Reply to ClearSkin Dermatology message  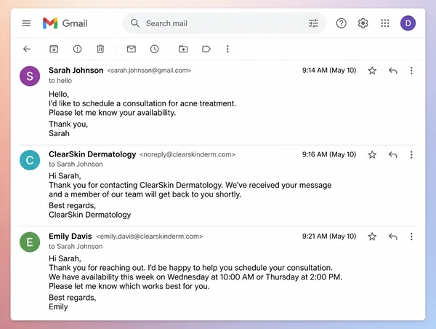[x=392, y=154]
